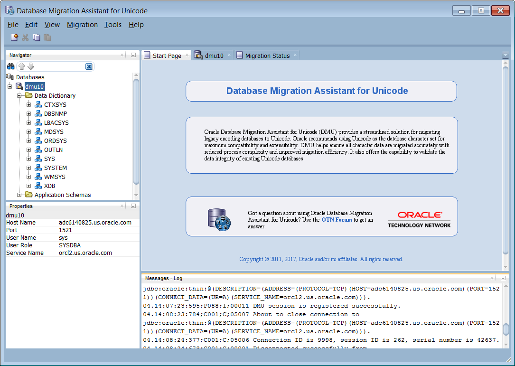Image resolution: width=515 pixels, height=366 pixels.
Task: Expand the CTXSYS schema node
Action: 29,105
